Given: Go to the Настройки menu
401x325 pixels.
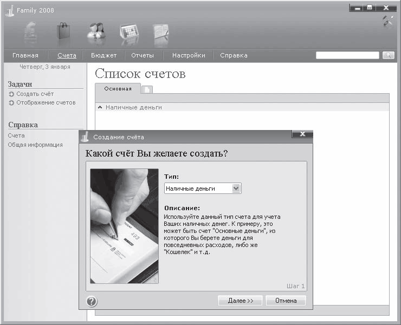Looking at the screenshot, I should point(189,55).
